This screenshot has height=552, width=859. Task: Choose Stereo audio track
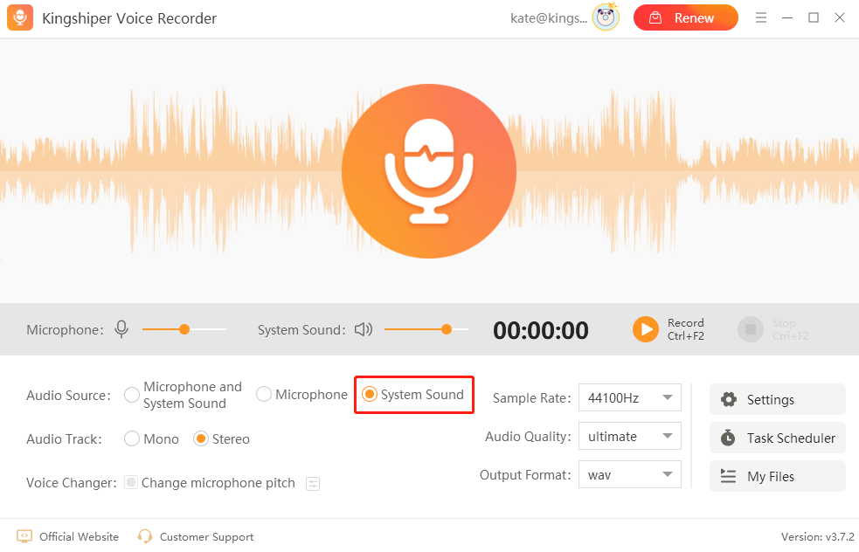coord(201,438)
